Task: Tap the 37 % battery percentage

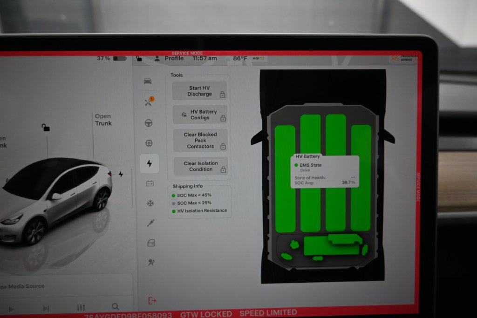Action: (x=103, y=58)
